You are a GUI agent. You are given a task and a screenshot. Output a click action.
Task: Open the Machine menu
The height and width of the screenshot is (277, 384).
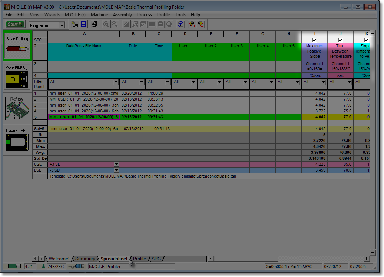[99, 15]
